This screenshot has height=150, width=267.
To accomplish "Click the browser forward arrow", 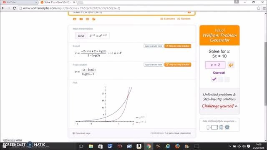I will point(9,8).
